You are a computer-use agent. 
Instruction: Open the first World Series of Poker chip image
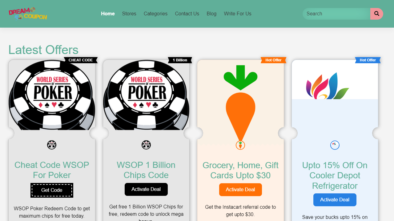52,95
